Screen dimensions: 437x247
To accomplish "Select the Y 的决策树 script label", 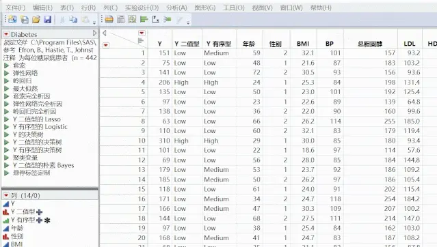I will tap(28, 134).
